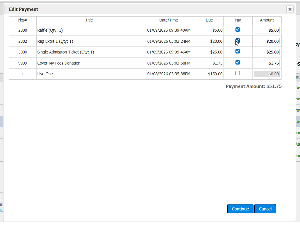Edit the Cover-My-Fees Donation amount field

(x=267, y=63)
